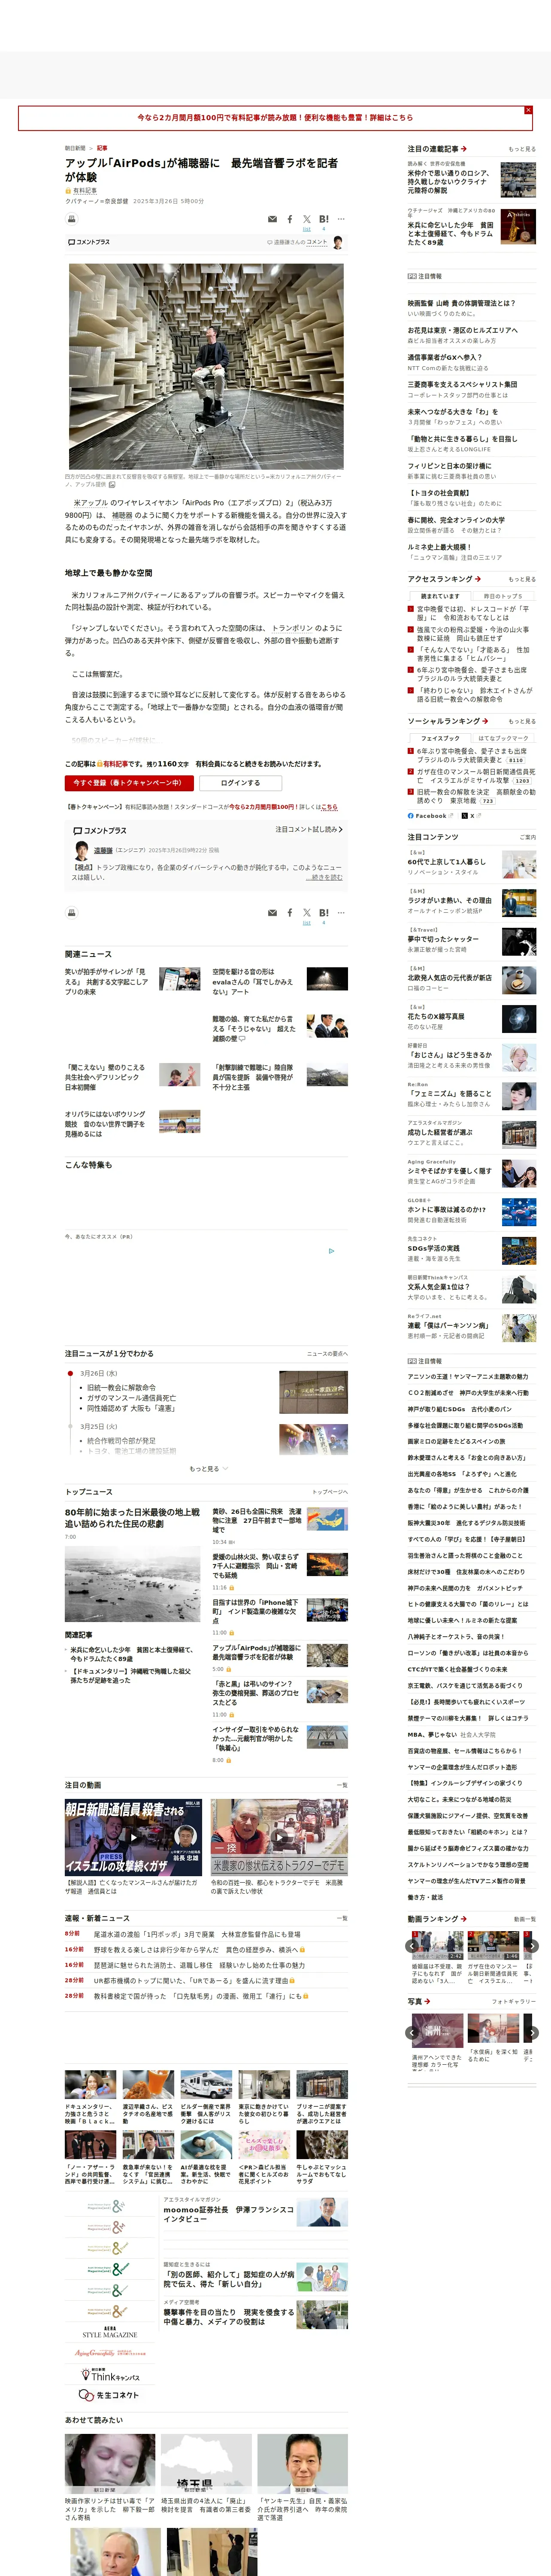Click 今すぐ登録（春トクキャンペーン中） button
Screen dimensions: 551x2576
point(129,783)
